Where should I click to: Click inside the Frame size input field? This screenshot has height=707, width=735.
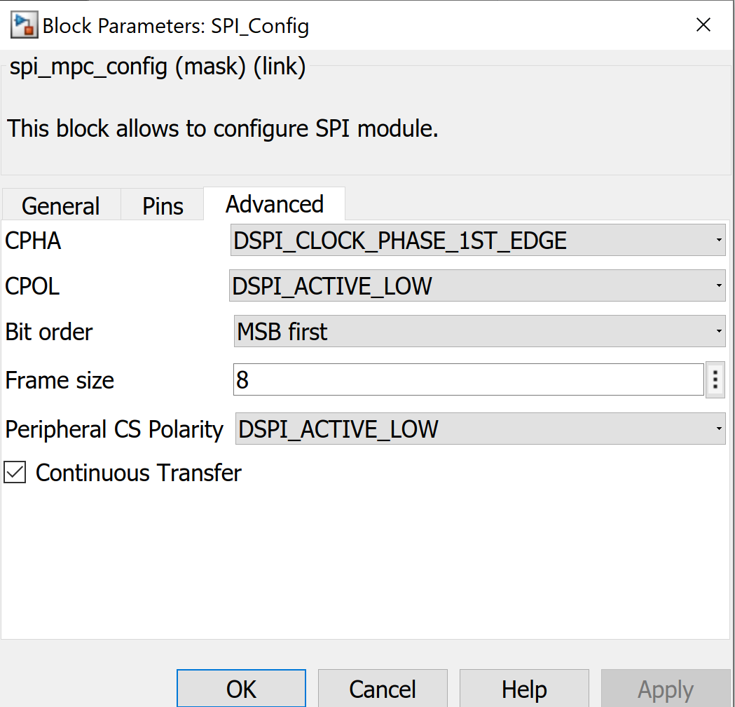420,379
